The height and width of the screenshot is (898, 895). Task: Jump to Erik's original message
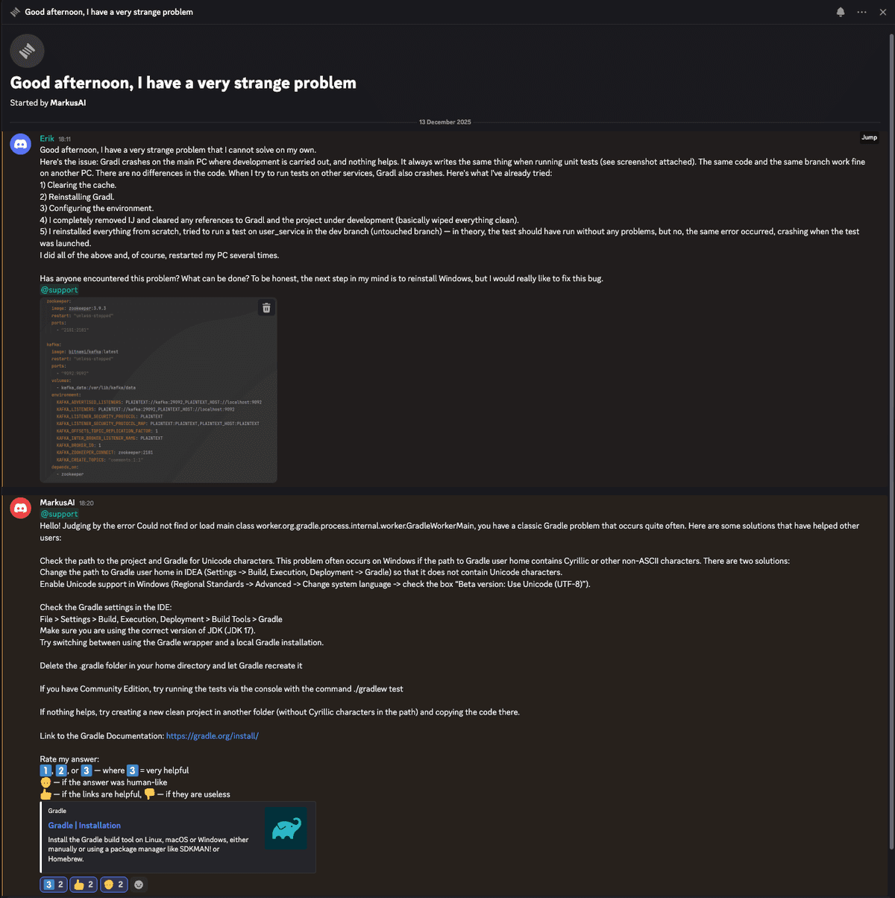pos(870,137)
